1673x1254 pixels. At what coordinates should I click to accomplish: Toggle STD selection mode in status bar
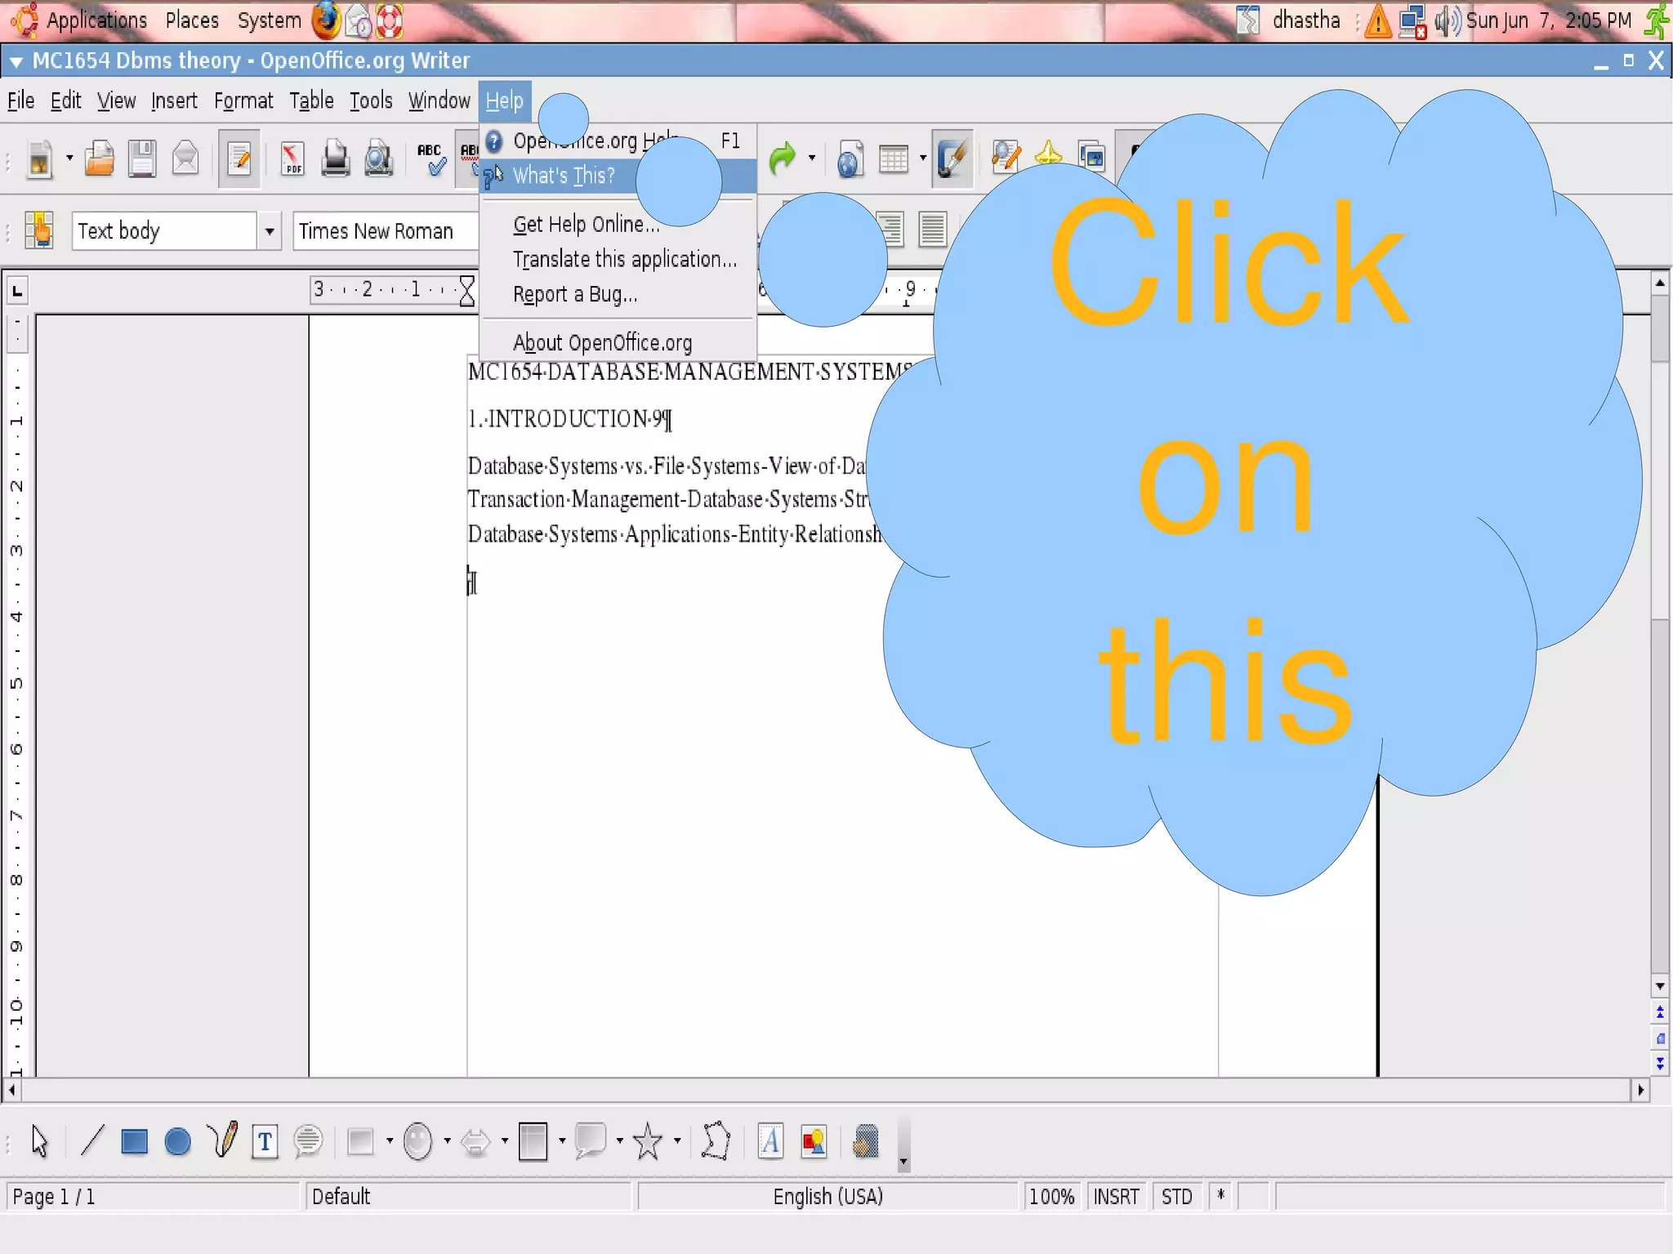pos(1177,1197)
